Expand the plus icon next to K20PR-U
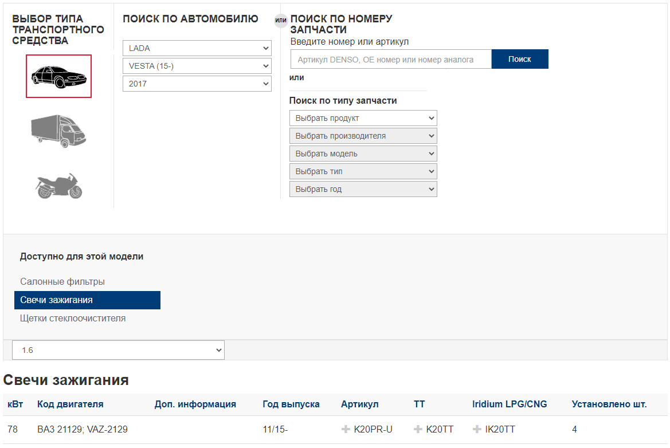The height and width of the screenshot is (448, 670). [x=346, y=429]
